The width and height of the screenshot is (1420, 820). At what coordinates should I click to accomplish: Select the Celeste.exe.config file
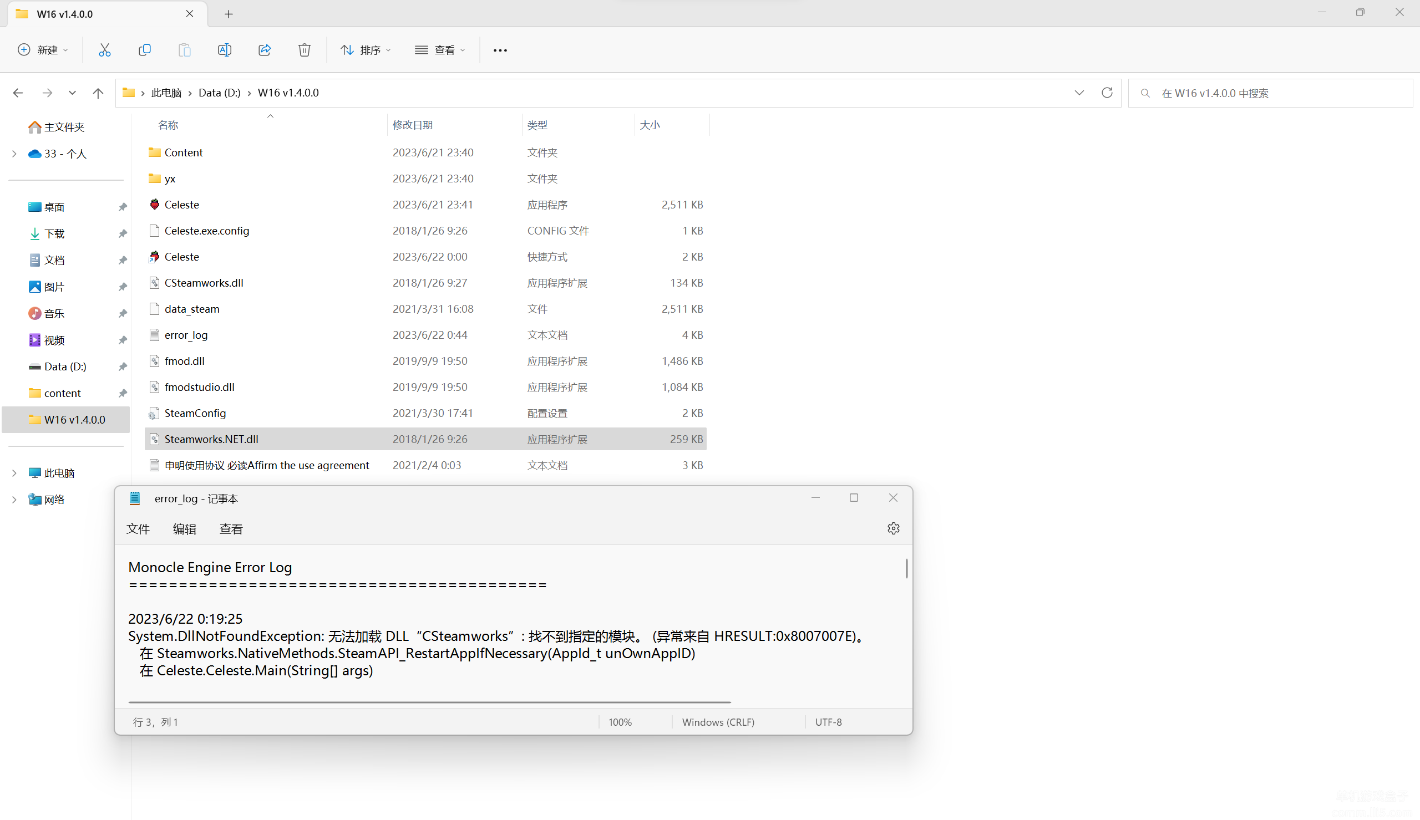pos(426,231)
